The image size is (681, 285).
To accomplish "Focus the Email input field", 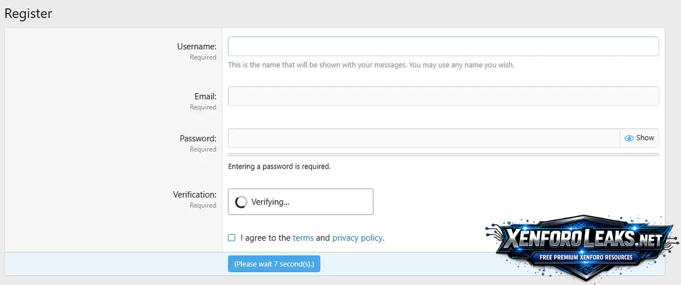I will [x=443, y=96].
